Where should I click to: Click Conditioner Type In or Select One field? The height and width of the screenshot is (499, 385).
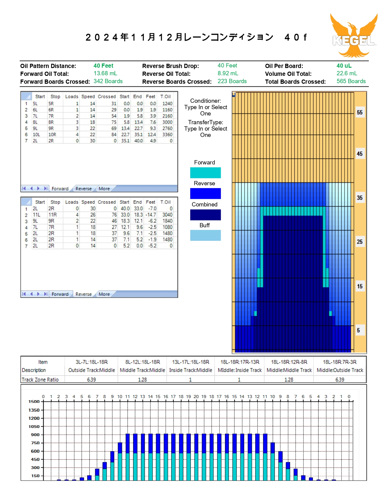tap(206, 110)
